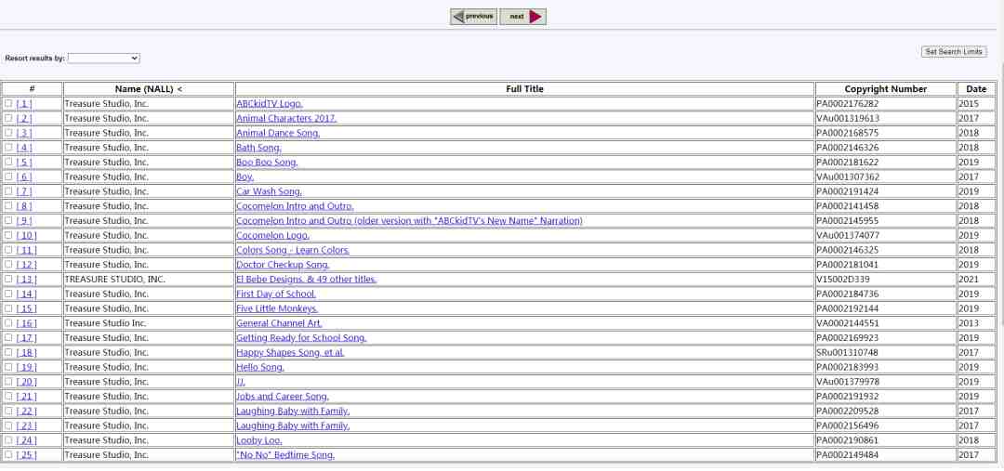The width and height of the screenshot is (1004, 471).
Task: Open the Car Wash Song link
Action: coord(269,191)
